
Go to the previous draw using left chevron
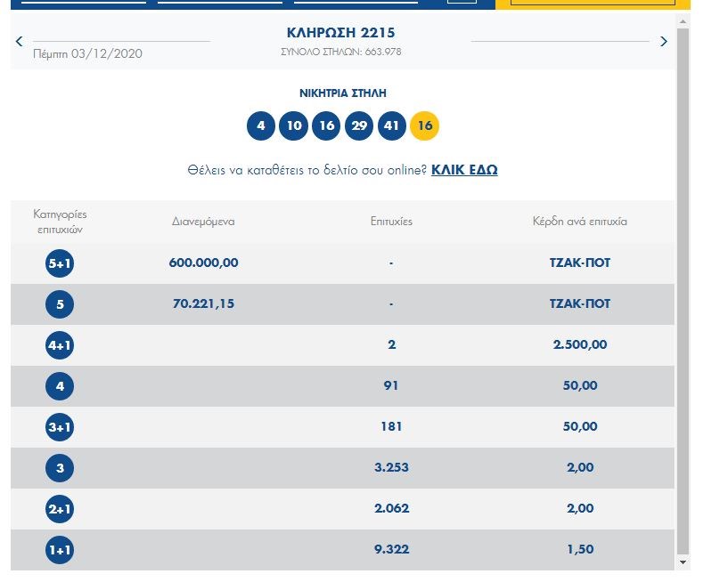click(x=20, y=41)
